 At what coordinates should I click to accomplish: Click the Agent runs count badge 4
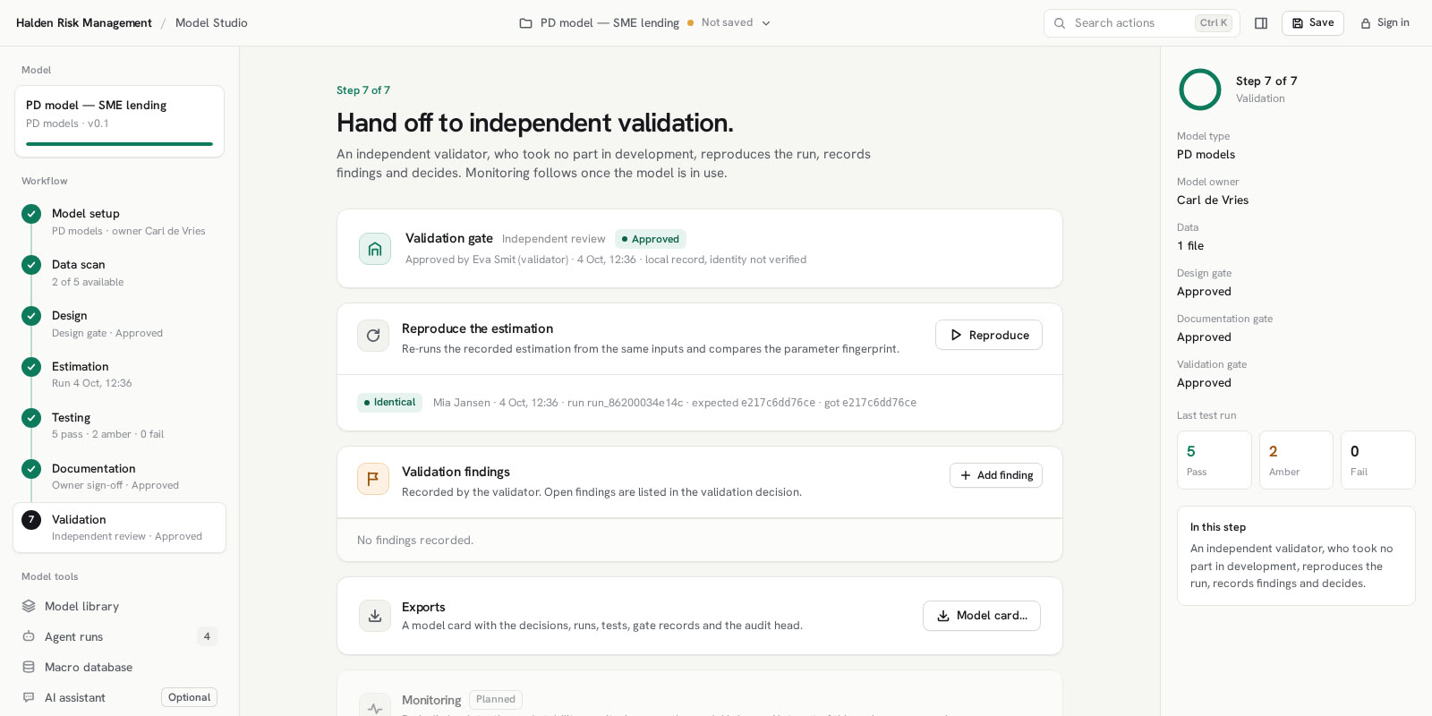(x=207, y=636)
